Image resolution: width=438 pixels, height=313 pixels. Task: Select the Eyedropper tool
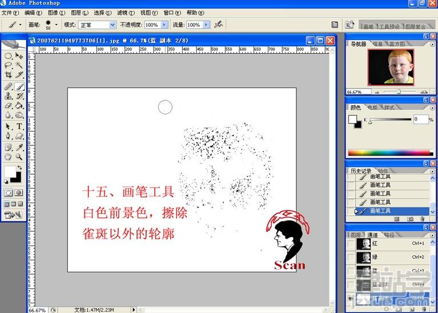point(19,147)
